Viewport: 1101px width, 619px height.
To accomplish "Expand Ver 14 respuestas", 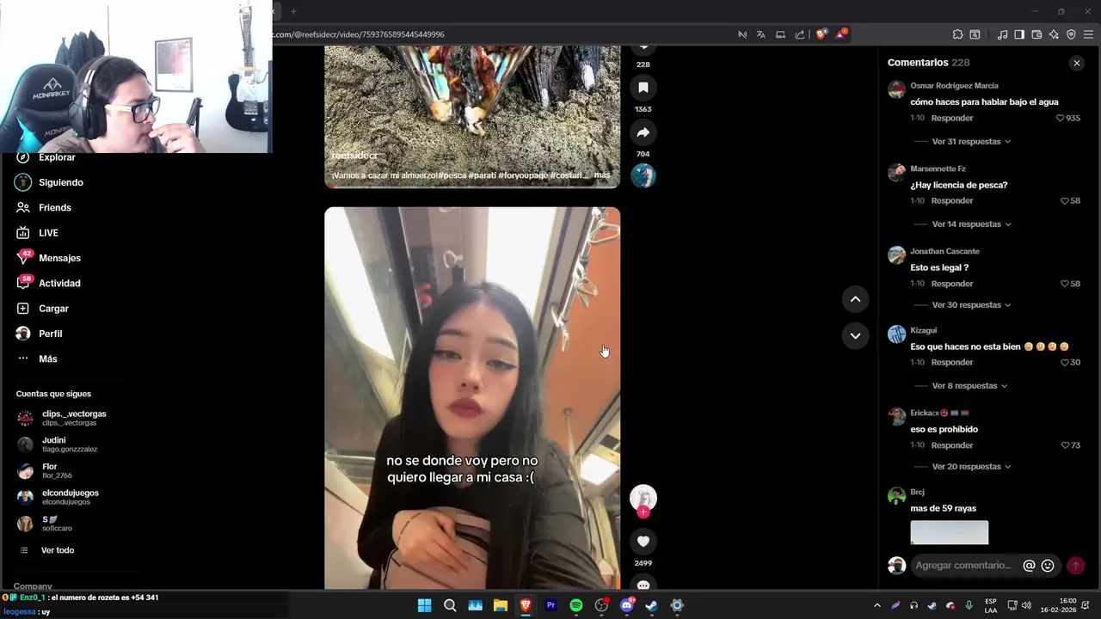I will (971, 224).
